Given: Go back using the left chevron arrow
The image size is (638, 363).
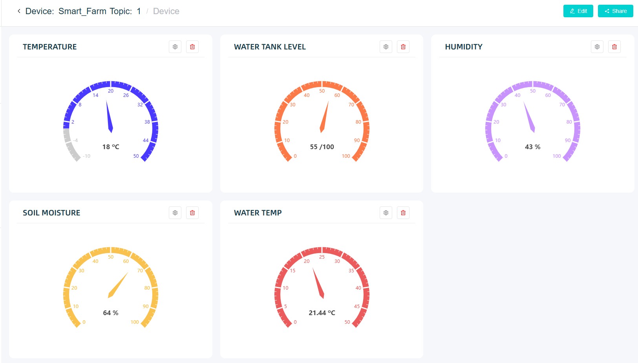Looking at the screenshot, I should [19, 11].
